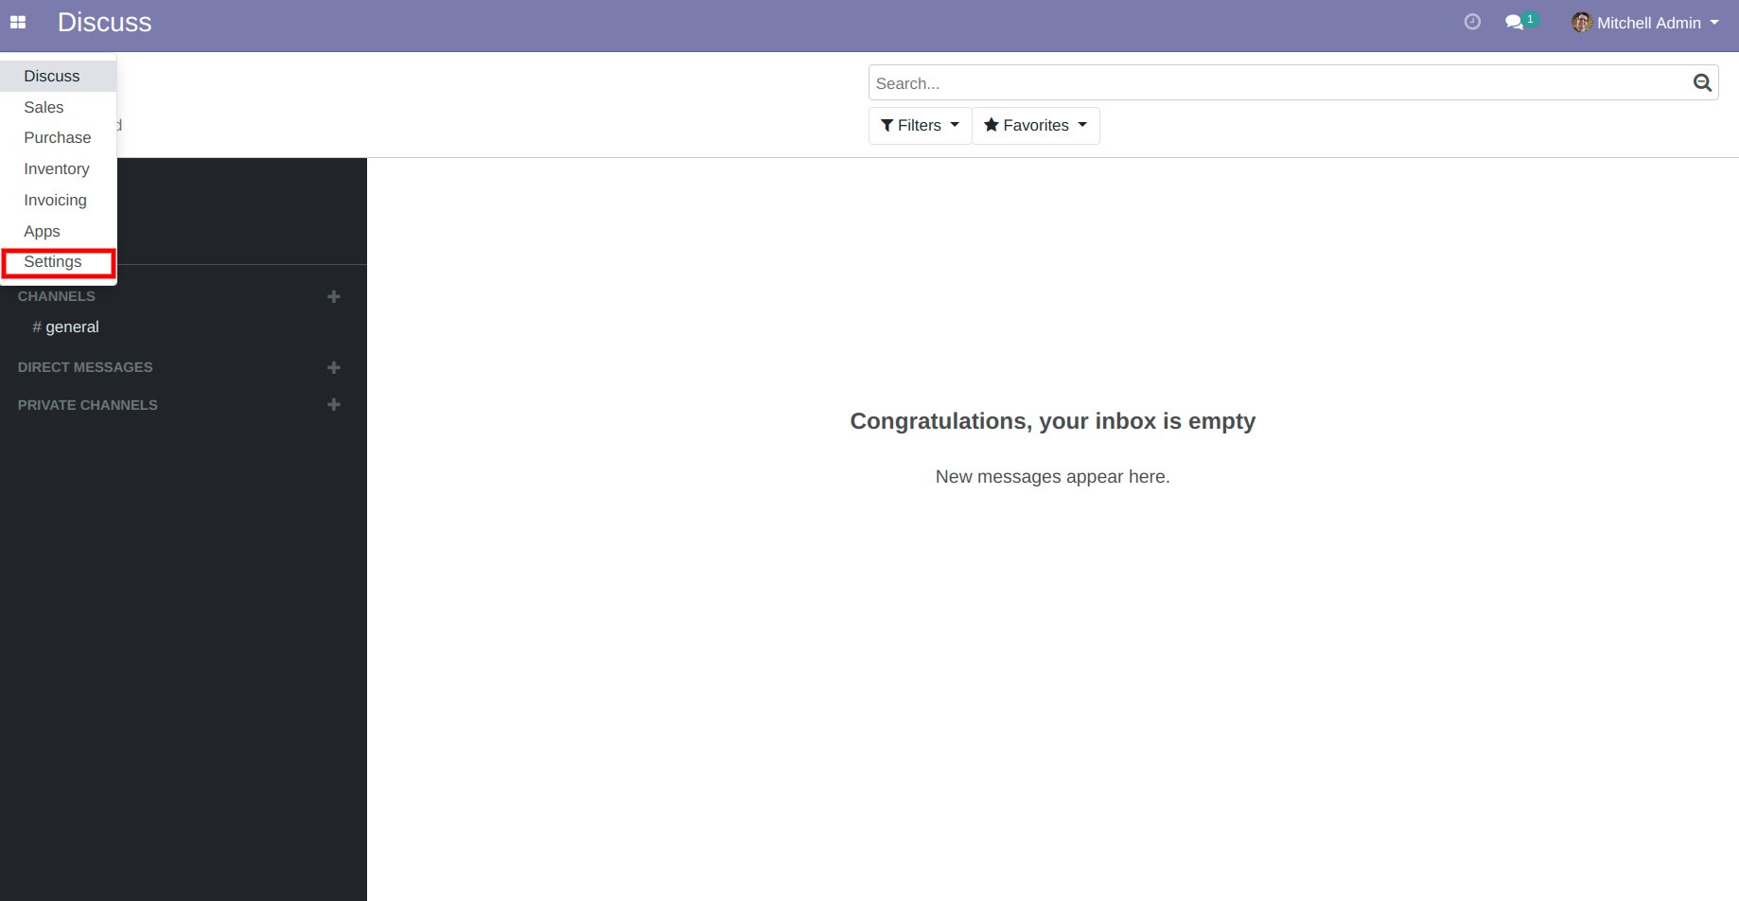Open the Mitchell Admin user menu

(1648, 23)
